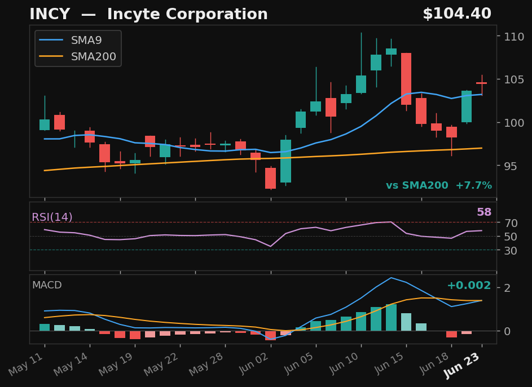Click the tallest green MACD histogram bar
532x387 pixels.
(391, 317)
